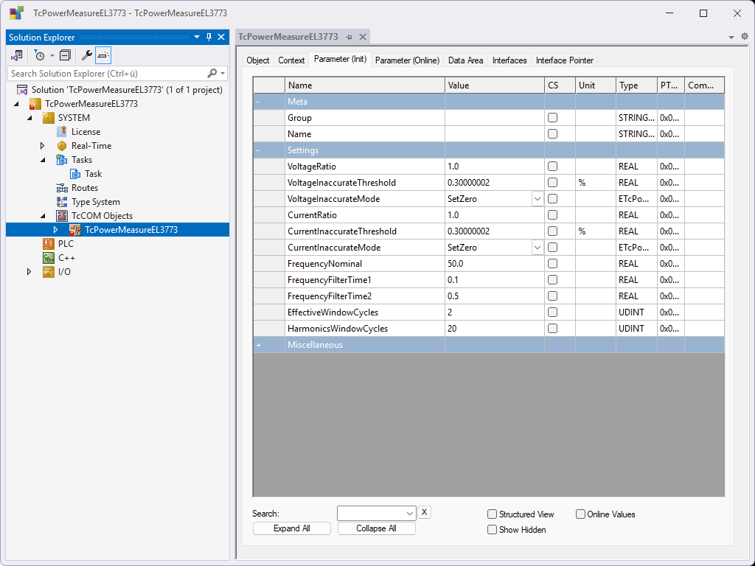Image resolution: width=755 pixels, height=566 pixels.
Task: Select the Tasks node icon
Action: point(62,160)
